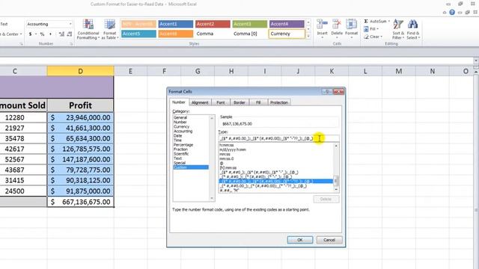Switch to Fill tab
Viewport: 479px width, 269px height.
(258, 102)
